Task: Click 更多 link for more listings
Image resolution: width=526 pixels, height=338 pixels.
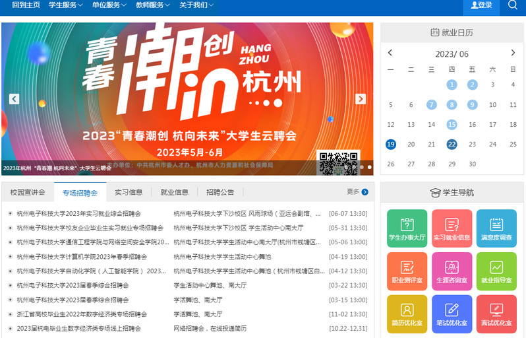Action: pos(357,192)
